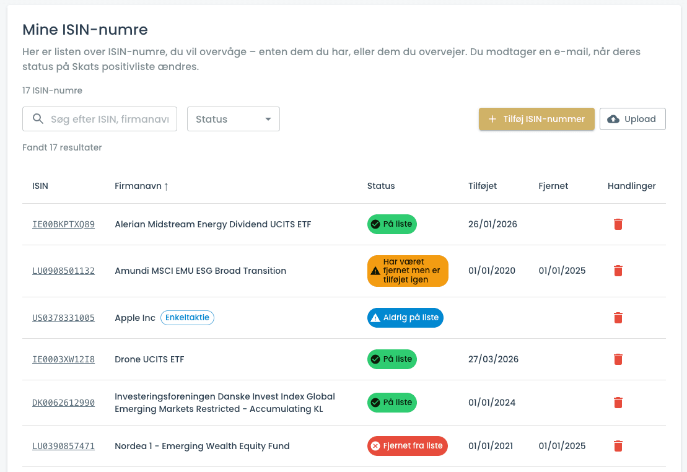The width and height of the screenshot is (687, 472).
Task: Click the orange Har været fjernet badge
Action: pyautogui.click(x=408, y=271)
